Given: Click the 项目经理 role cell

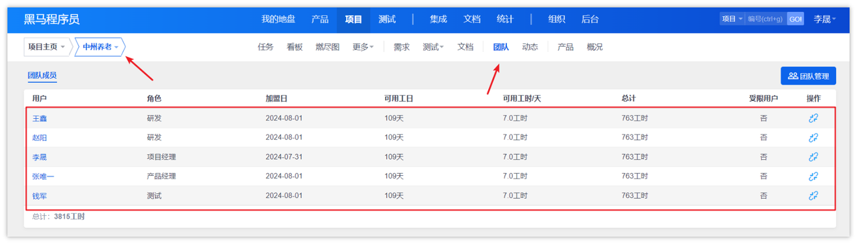Looking at the screenshot, I should pos(161,157).
